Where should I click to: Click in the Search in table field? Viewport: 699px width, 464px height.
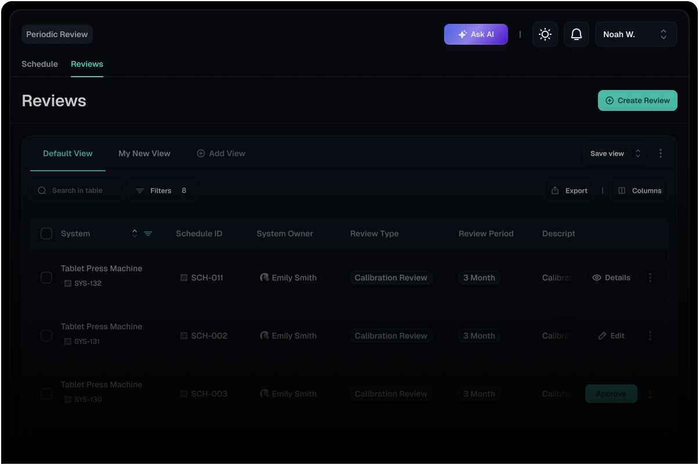point(77,190)
